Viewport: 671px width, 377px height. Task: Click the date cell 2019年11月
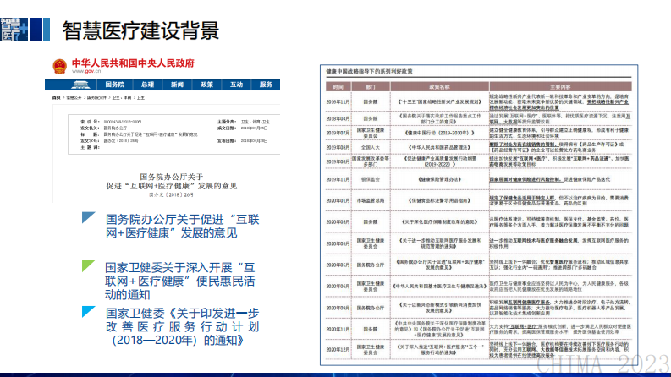338,179
